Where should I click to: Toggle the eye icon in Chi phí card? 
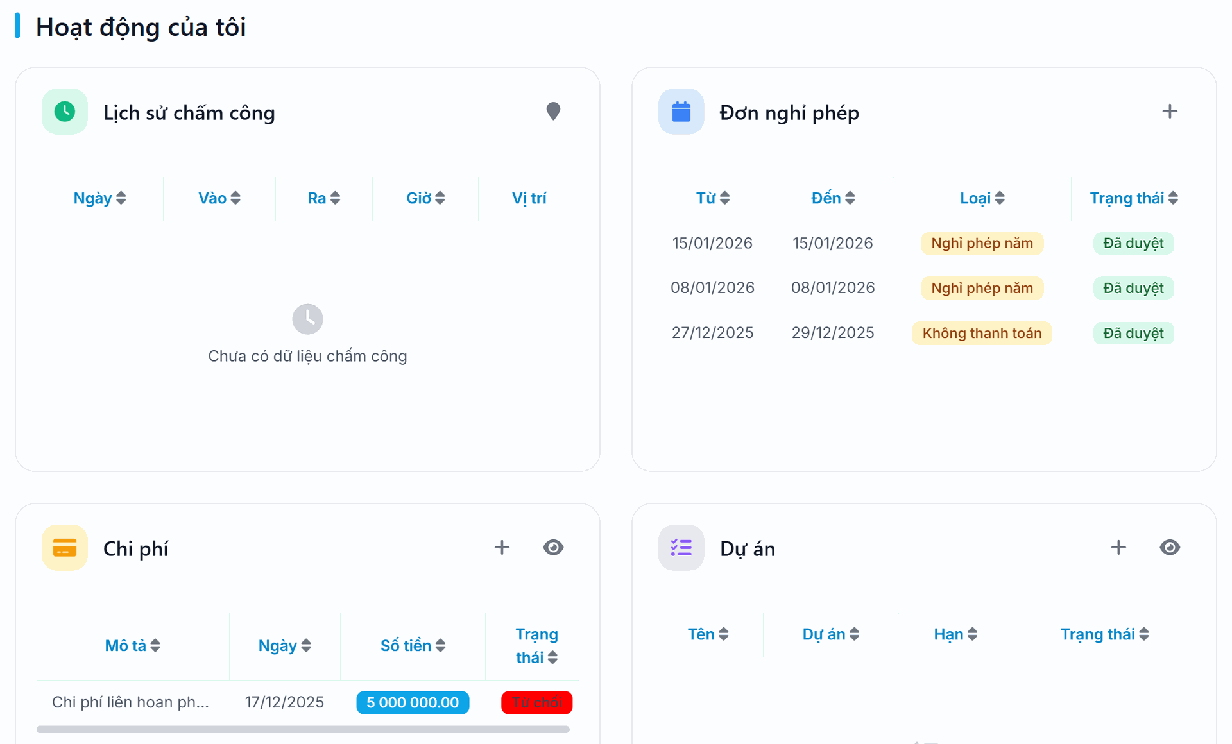(x=553, y=548)
